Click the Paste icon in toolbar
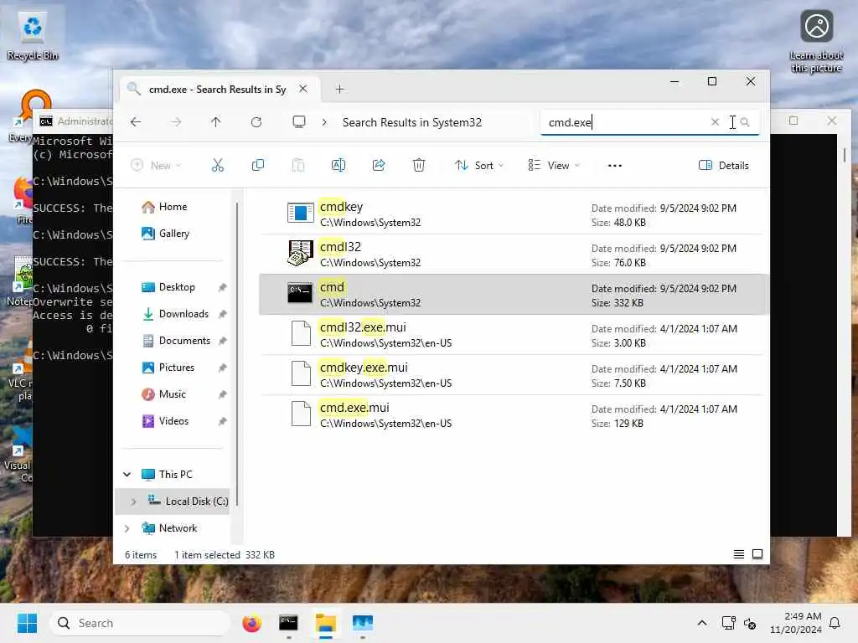The height and width of the screenshot is (643, 858). 298,165
